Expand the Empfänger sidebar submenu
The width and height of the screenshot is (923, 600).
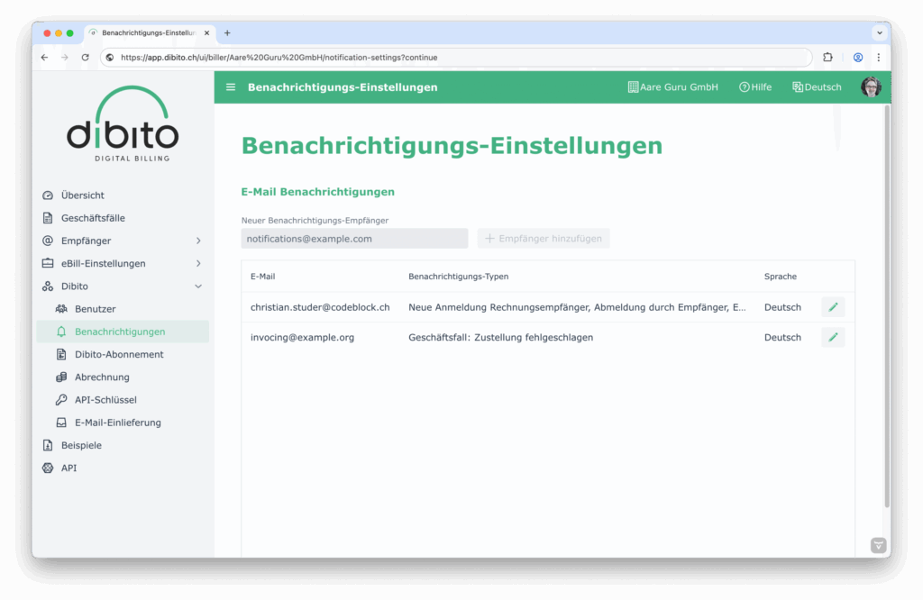pos(198,241)
